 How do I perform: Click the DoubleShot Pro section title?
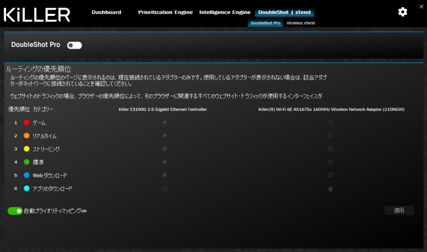click(36, 45)
